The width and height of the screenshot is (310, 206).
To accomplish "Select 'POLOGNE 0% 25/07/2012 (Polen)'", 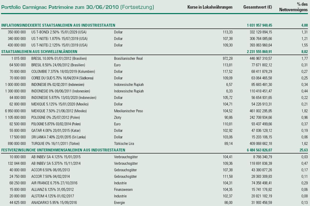I will click(56, 117).
